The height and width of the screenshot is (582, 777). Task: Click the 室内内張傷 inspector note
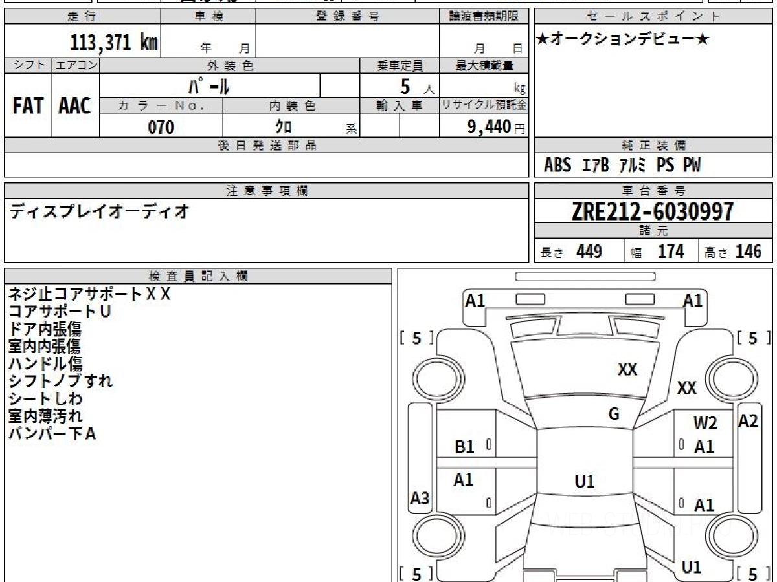(45, 347)
